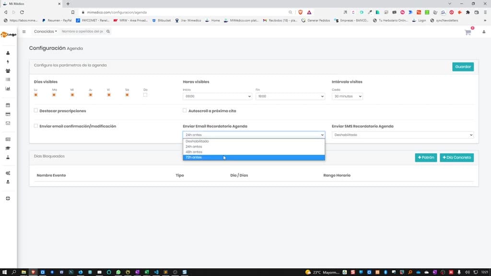Image resolution: width=491 pixels, height=276 pixels.
Task: Click the graduation cap sidebar icon
Action: coord(8,149)
